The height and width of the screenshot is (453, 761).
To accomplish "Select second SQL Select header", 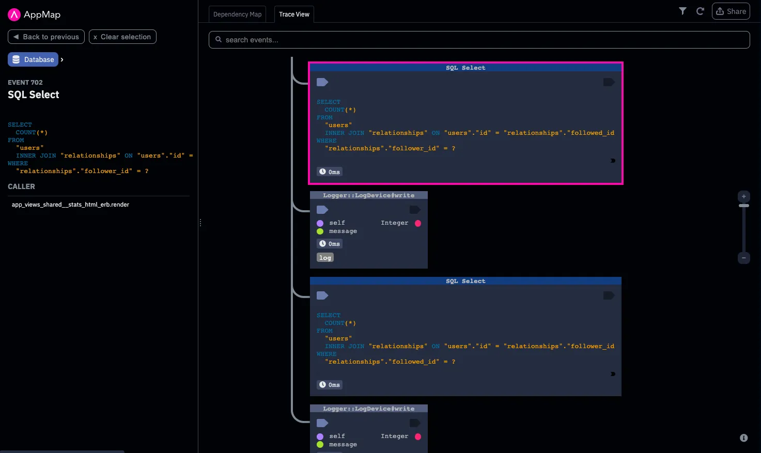I will 465,281.
